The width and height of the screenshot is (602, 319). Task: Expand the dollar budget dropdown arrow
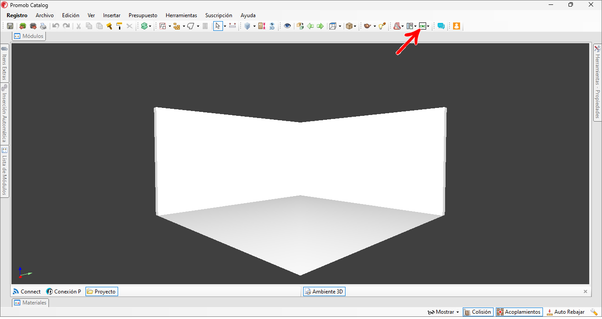(150, 26)
